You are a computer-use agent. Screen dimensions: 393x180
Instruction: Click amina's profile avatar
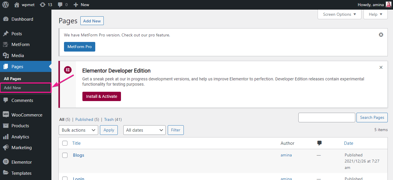pyautogui.click(x=388, y=5)
